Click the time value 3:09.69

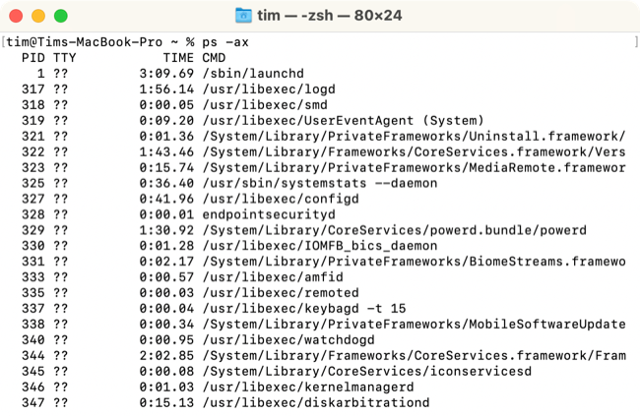pyautogui.click(x=167, y=73)
